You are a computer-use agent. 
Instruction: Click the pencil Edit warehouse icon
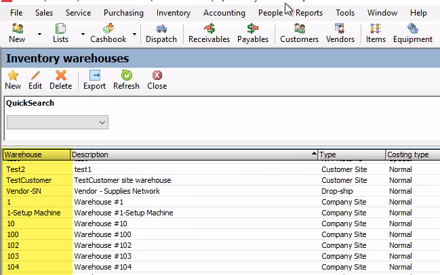point(35,80)
